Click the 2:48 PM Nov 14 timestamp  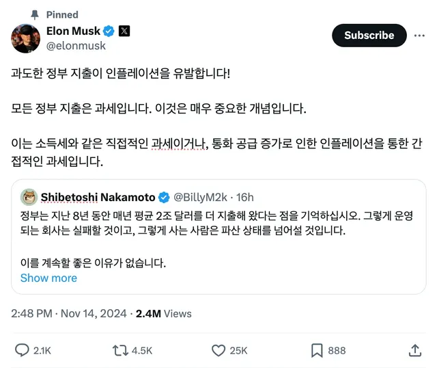tap(69, 313)
